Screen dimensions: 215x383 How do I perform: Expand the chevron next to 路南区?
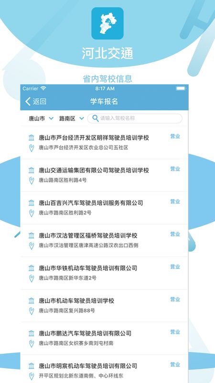(82, 118)
